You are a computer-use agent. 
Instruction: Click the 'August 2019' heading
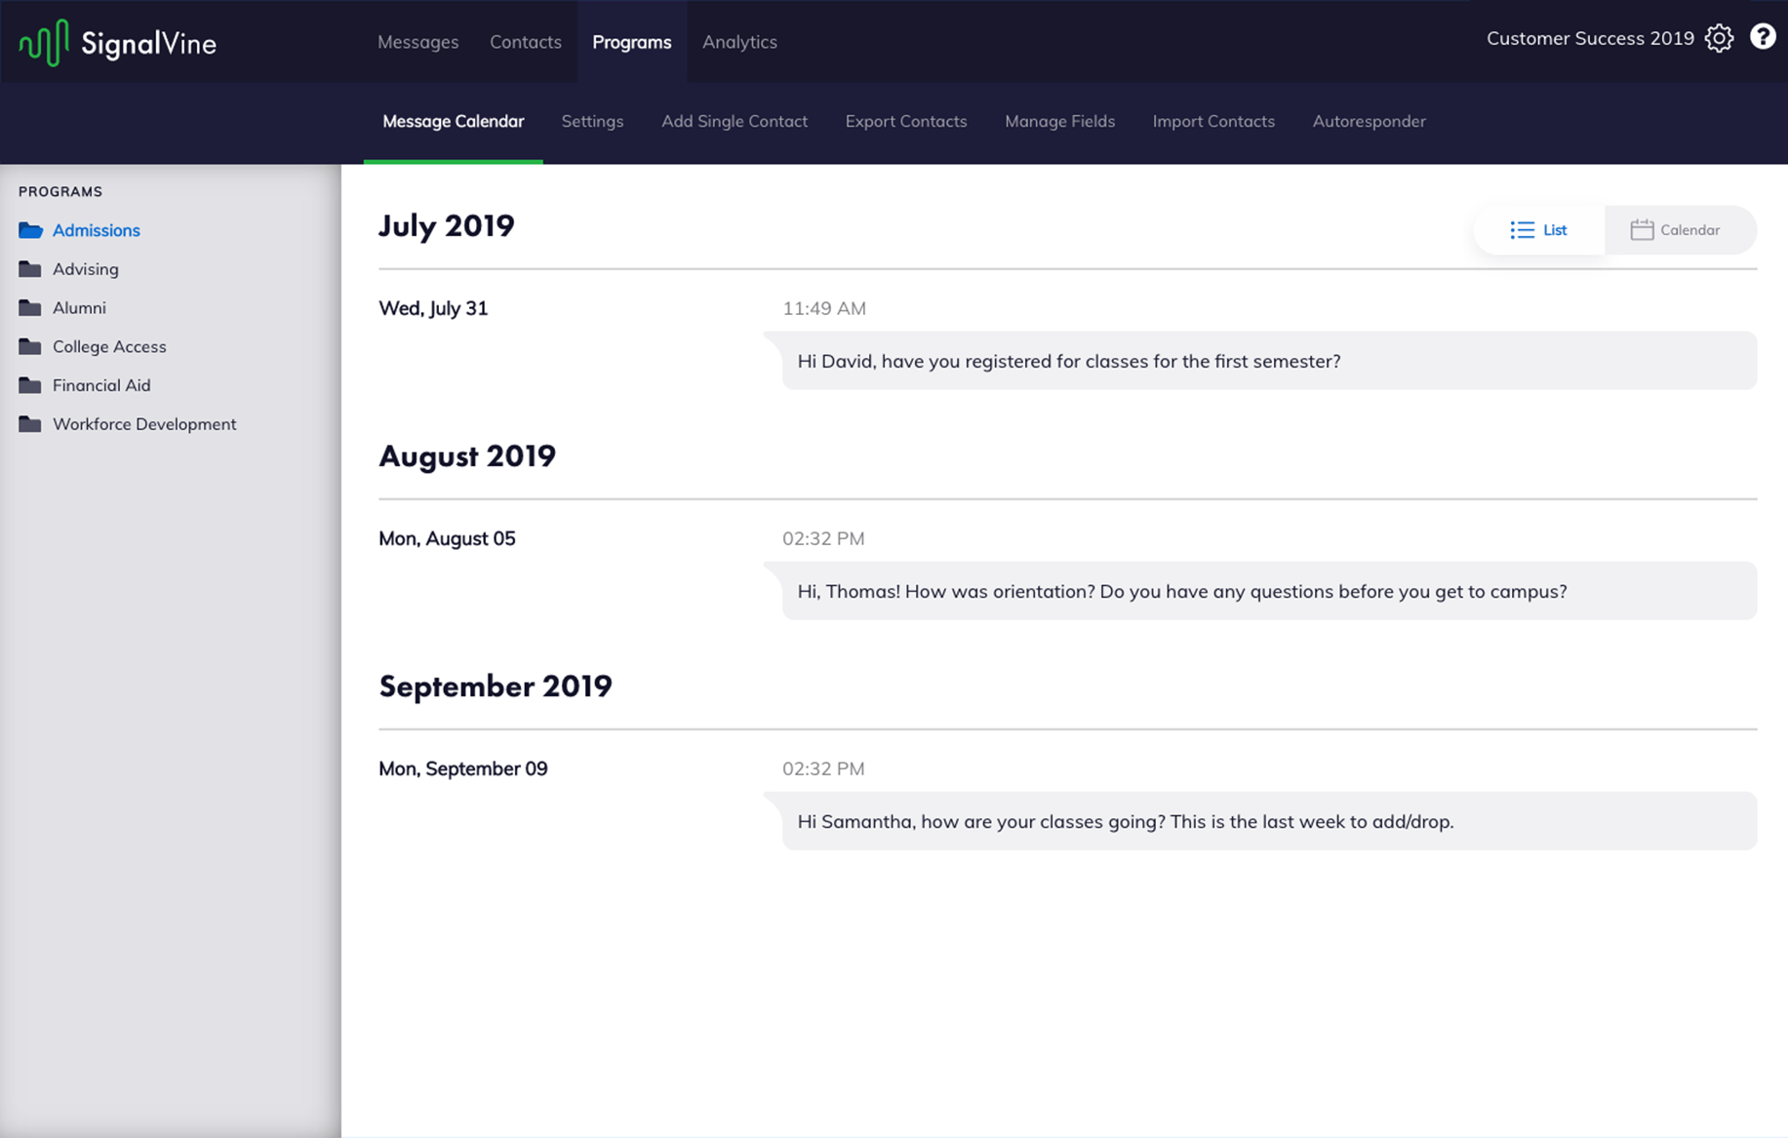pos(467,455)
